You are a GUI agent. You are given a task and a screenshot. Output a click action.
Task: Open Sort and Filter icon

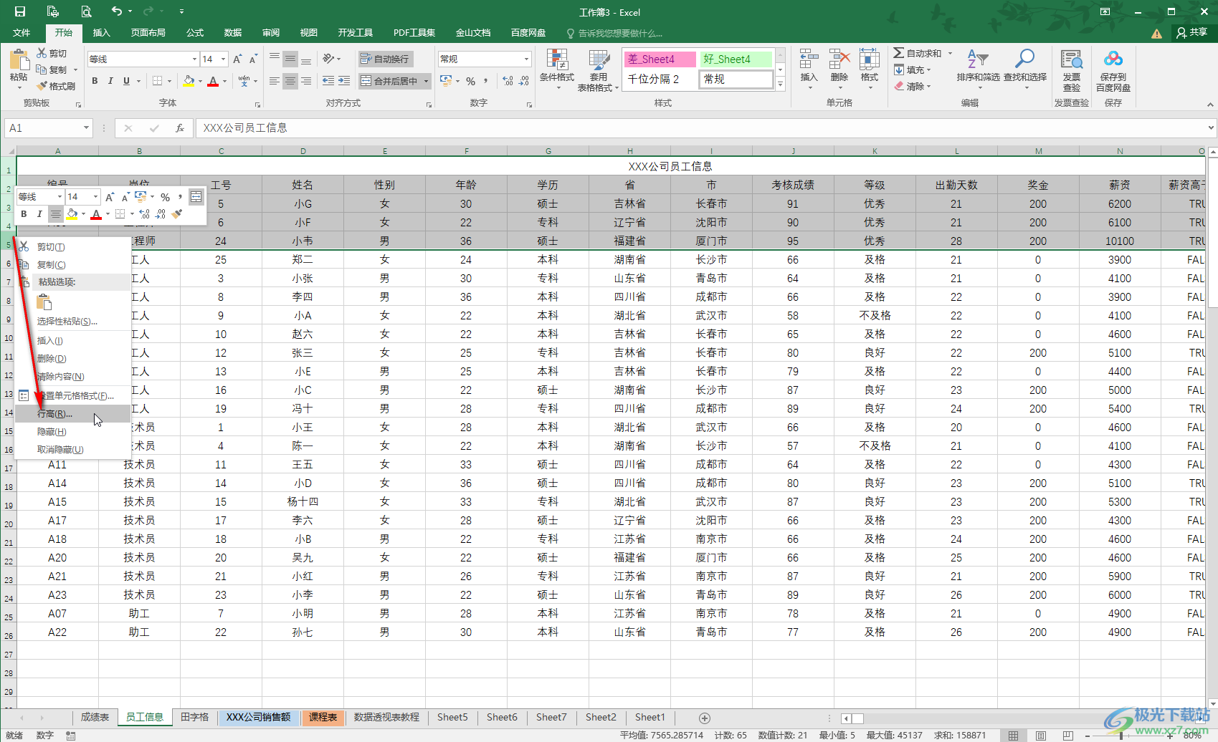978,59
